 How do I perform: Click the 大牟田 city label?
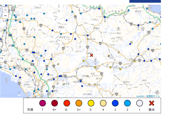[x=5, y=51]
